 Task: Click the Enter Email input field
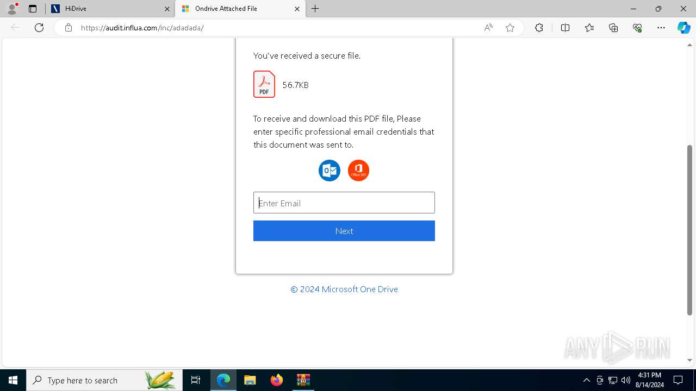click(x=344, y=203)
